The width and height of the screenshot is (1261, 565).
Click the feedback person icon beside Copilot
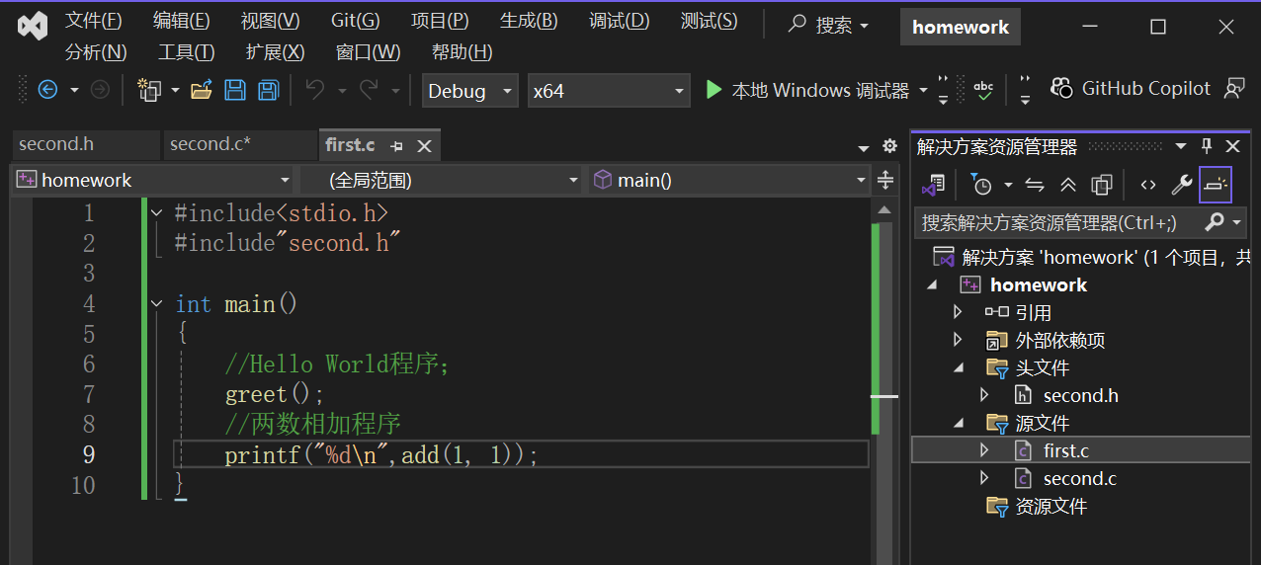pyautogui.click(x=1234, y=89)
